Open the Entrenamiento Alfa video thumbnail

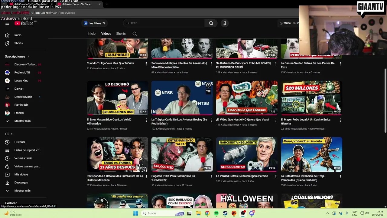(x=182, y=154)
